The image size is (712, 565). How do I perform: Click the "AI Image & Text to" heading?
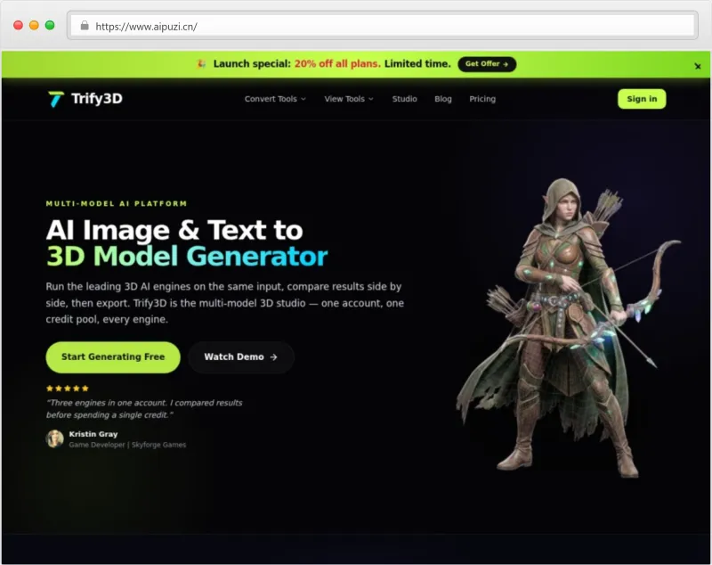click(174, 230)
